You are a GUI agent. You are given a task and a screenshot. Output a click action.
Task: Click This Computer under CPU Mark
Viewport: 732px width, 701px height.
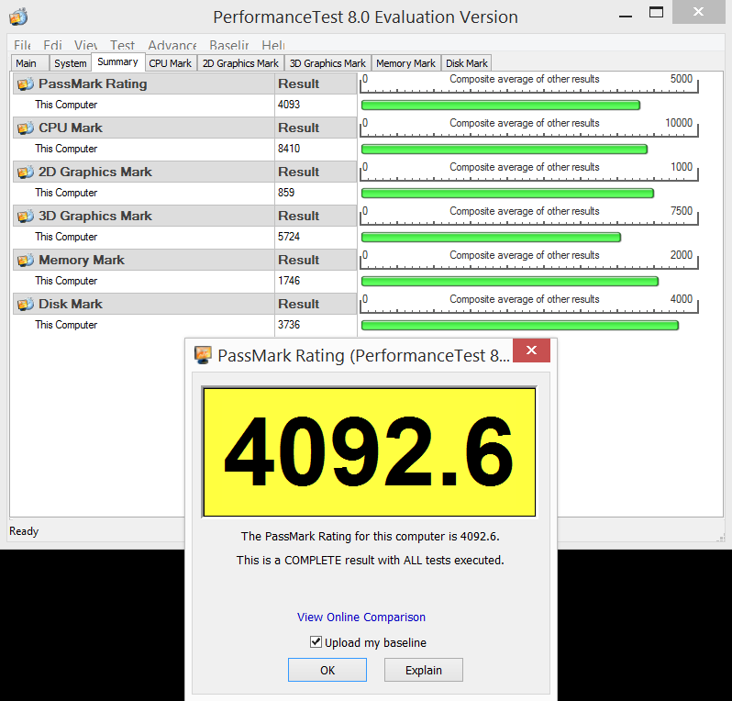click(66, 149)
